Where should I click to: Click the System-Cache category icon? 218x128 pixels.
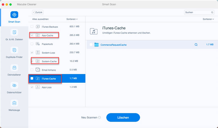click(38, 61)
